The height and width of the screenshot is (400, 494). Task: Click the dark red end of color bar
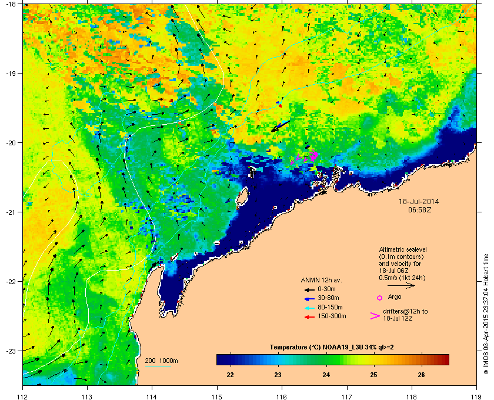tap(445, 359)
